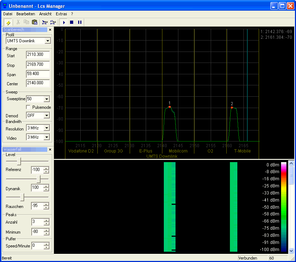Click the Paste clipboard icon
The width and height of the screenshot is (296, 262).
point(34,22)
